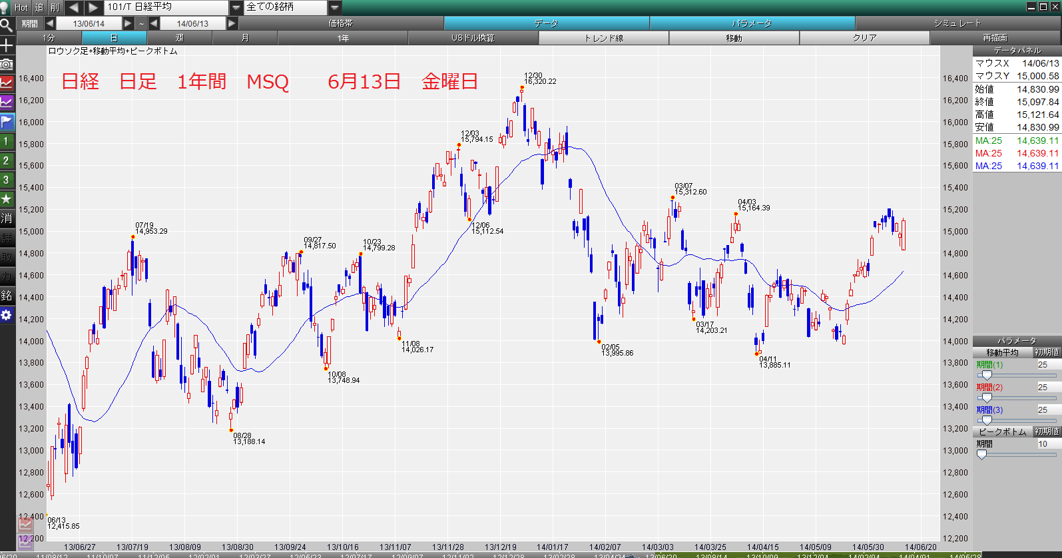Select the 1分 timeframe

click(x=49, y=38)
